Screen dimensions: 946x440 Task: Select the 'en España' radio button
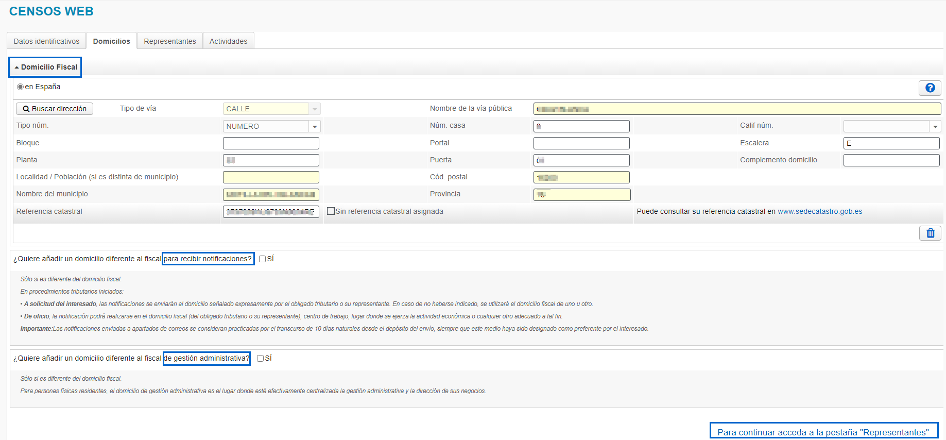click(x=21, y=87)
